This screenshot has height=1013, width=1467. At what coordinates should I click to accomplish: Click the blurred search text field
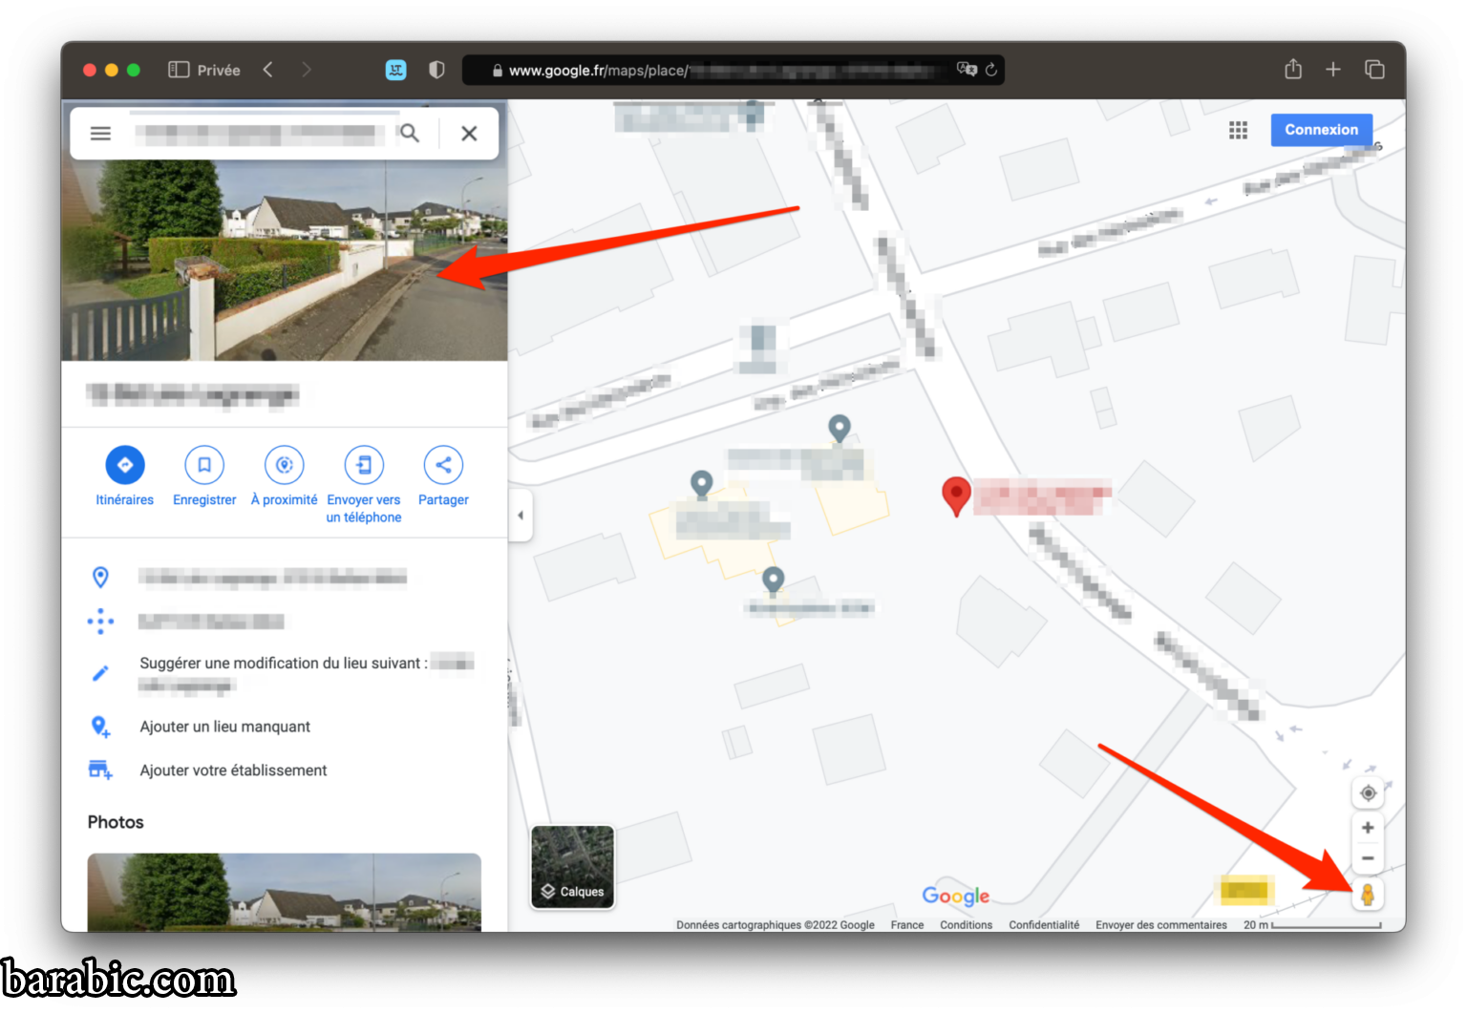(x=259, y=135)
